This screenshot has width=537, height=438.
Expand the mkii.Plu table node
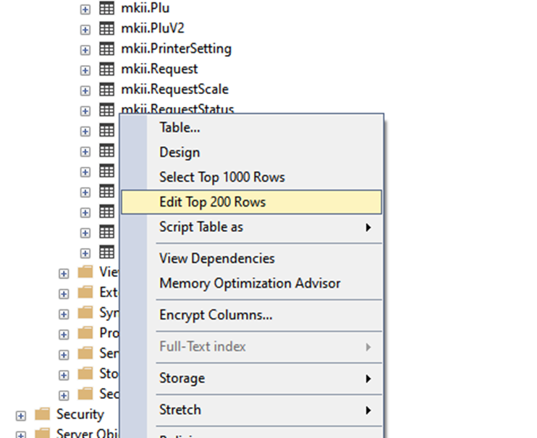click(x=85, y=9)
